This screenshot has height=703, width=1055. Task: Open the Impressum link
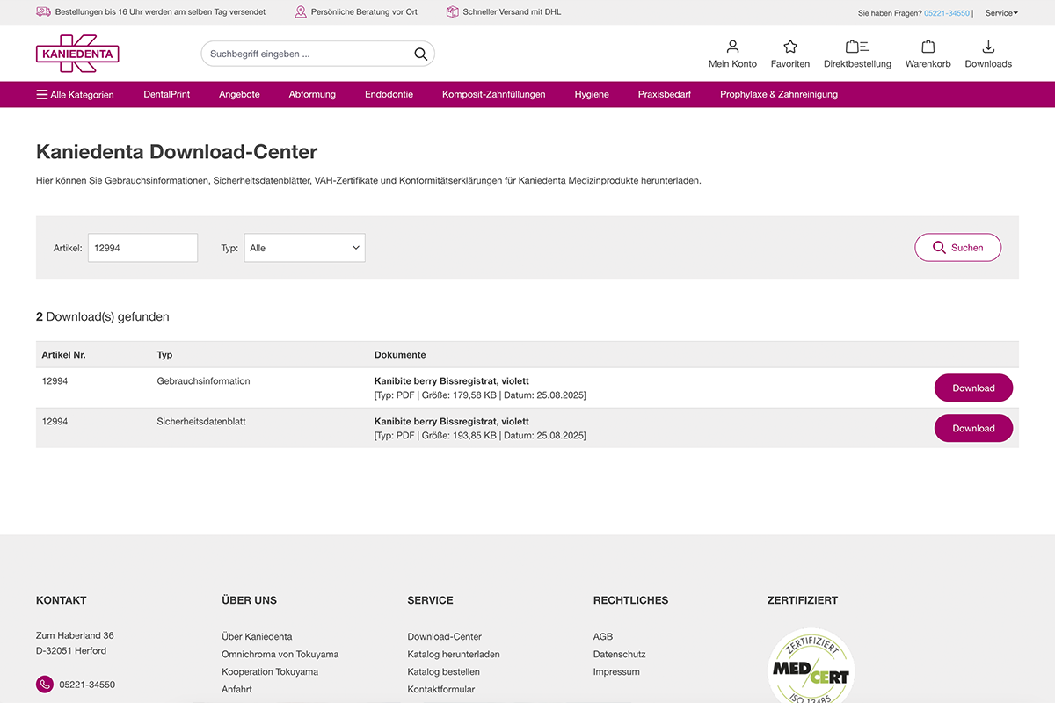(x=616, y=671)
